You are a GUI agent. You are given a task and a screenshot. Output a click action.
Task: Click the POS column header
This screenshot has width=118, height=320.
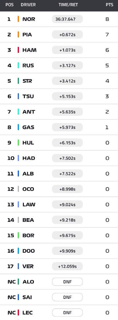[9, 5]
